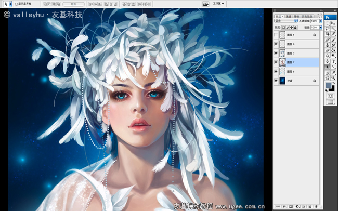Select the Healing Brush tool
The image size is (338, 211).
click(x=328, y=40)
